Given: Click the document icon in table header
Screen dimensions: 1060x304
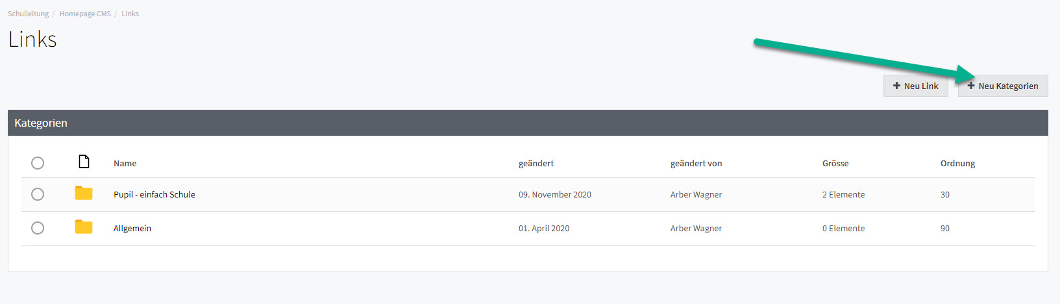Looking at the screenshot, I should [x=84, y=161].
